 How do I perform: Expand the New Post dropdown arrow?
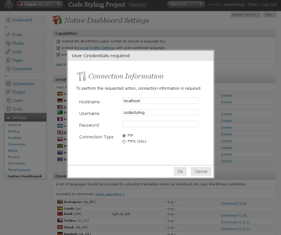pyautogui.click(x=200, y=5)
